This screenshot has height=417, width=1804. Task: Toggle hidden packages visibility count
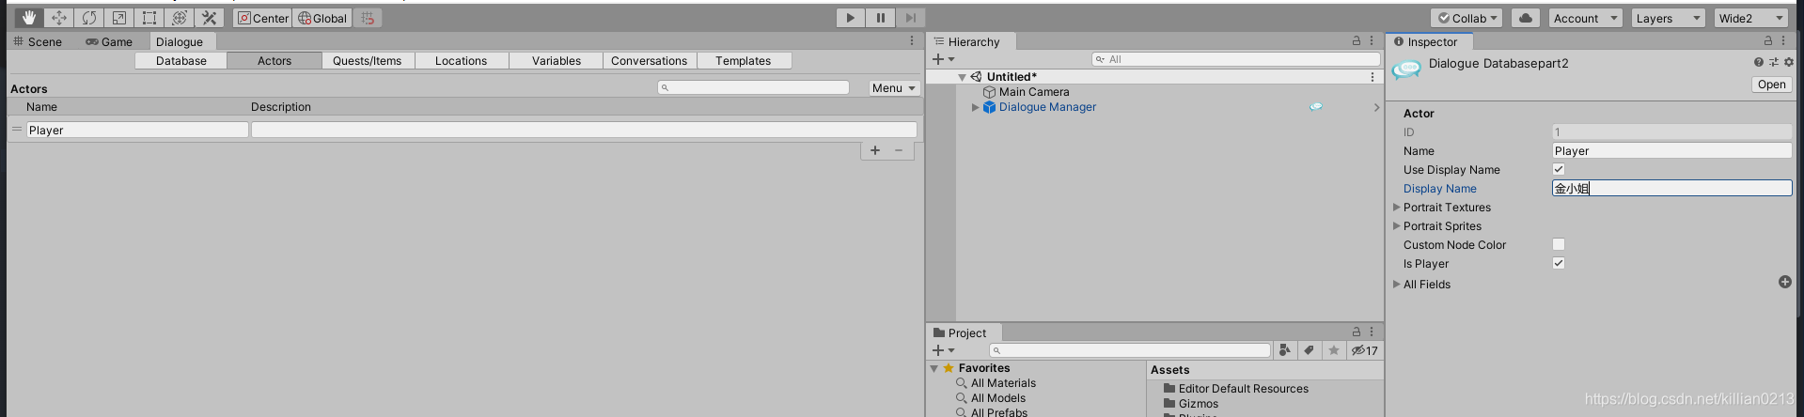coord(1364,350)
